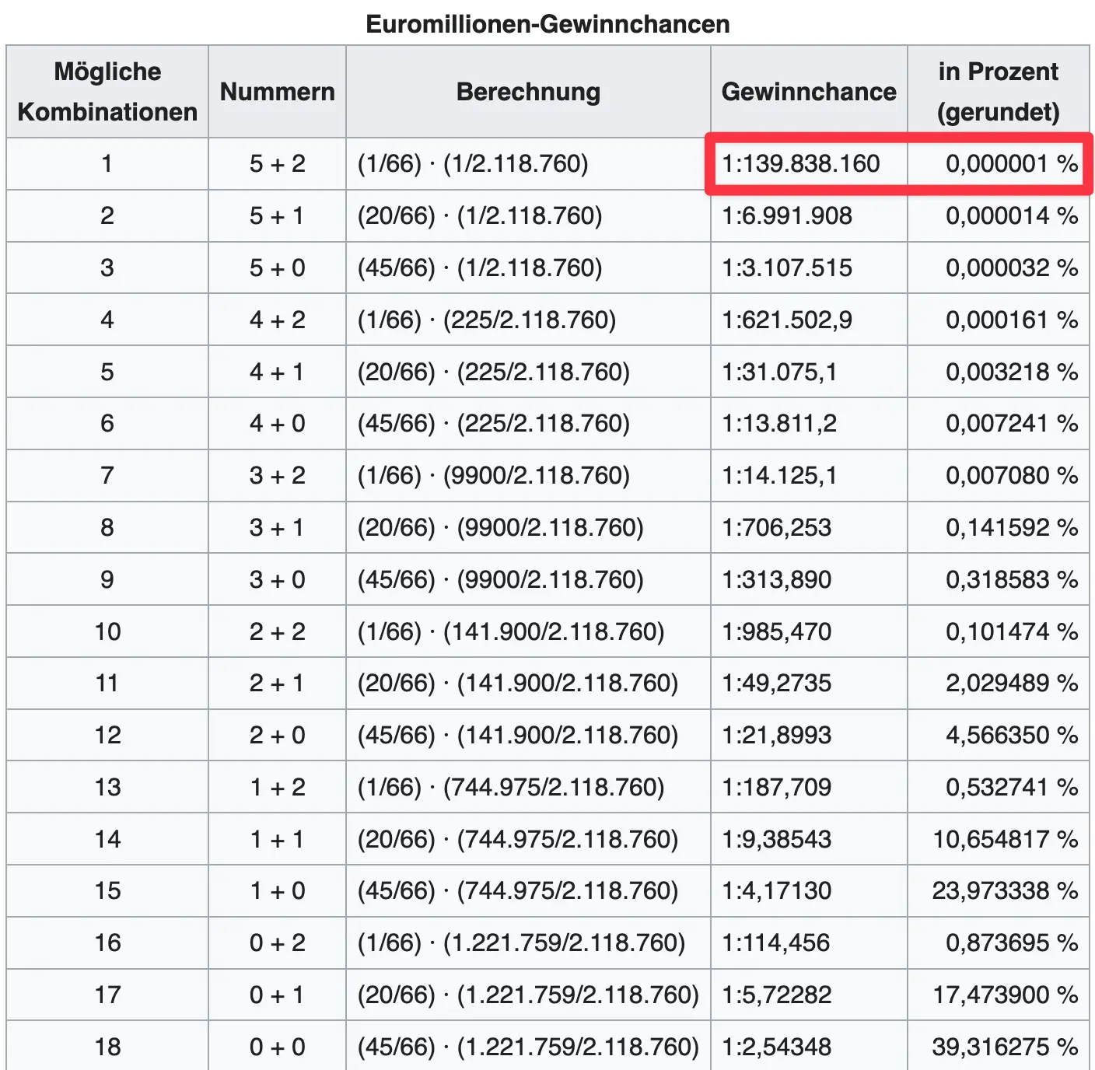Select the calculation (1/66) · (9900/2.118.760)
The height and width of the screenshot is (1070, 1095).
[x=494, y=476]
